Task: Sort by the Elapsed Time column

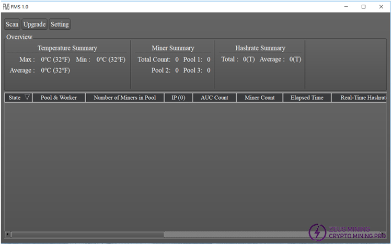Action: (307, 98)
